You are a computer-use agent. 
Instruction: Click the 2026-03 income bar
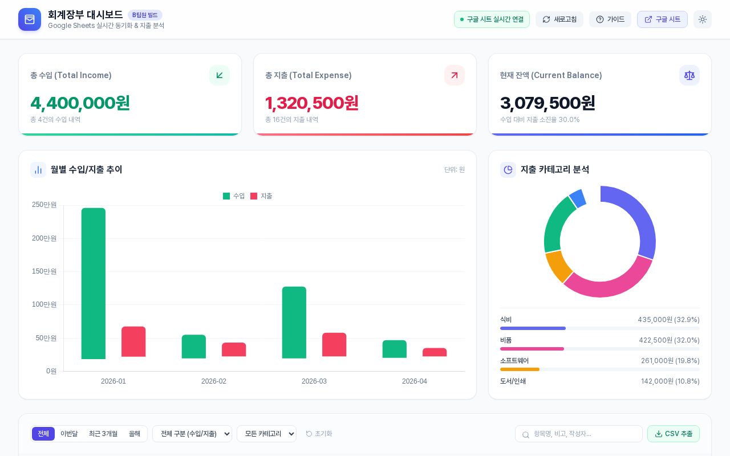pos(294,323)
